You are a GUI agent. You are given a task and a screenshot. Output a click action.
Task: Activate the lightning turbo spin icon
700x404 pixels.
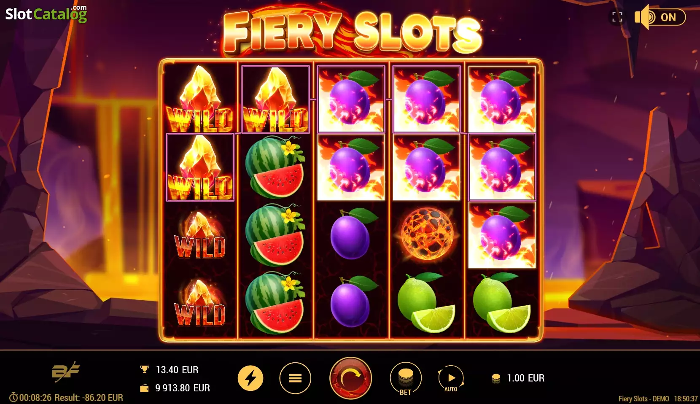(250, 378)
